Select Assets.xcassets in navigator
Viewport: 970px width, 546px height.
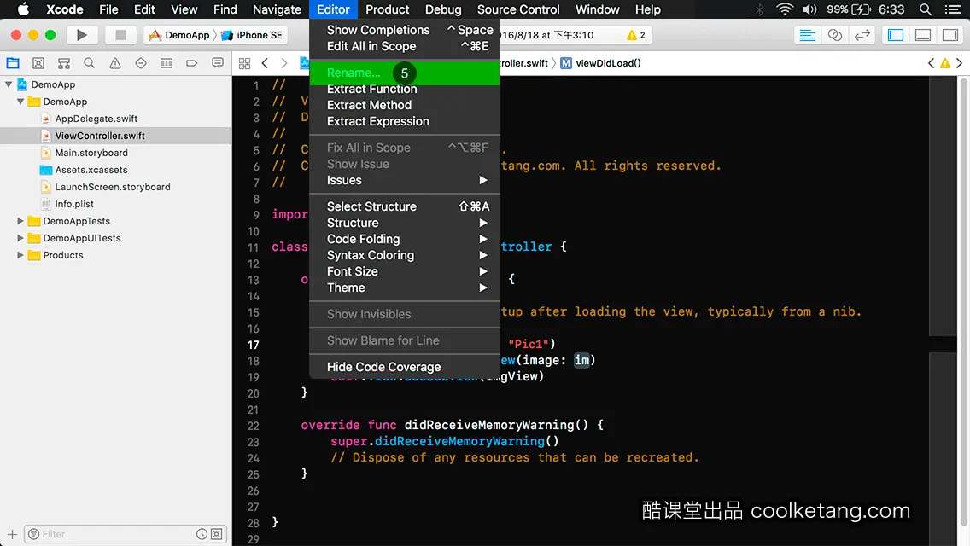[91, 170]
